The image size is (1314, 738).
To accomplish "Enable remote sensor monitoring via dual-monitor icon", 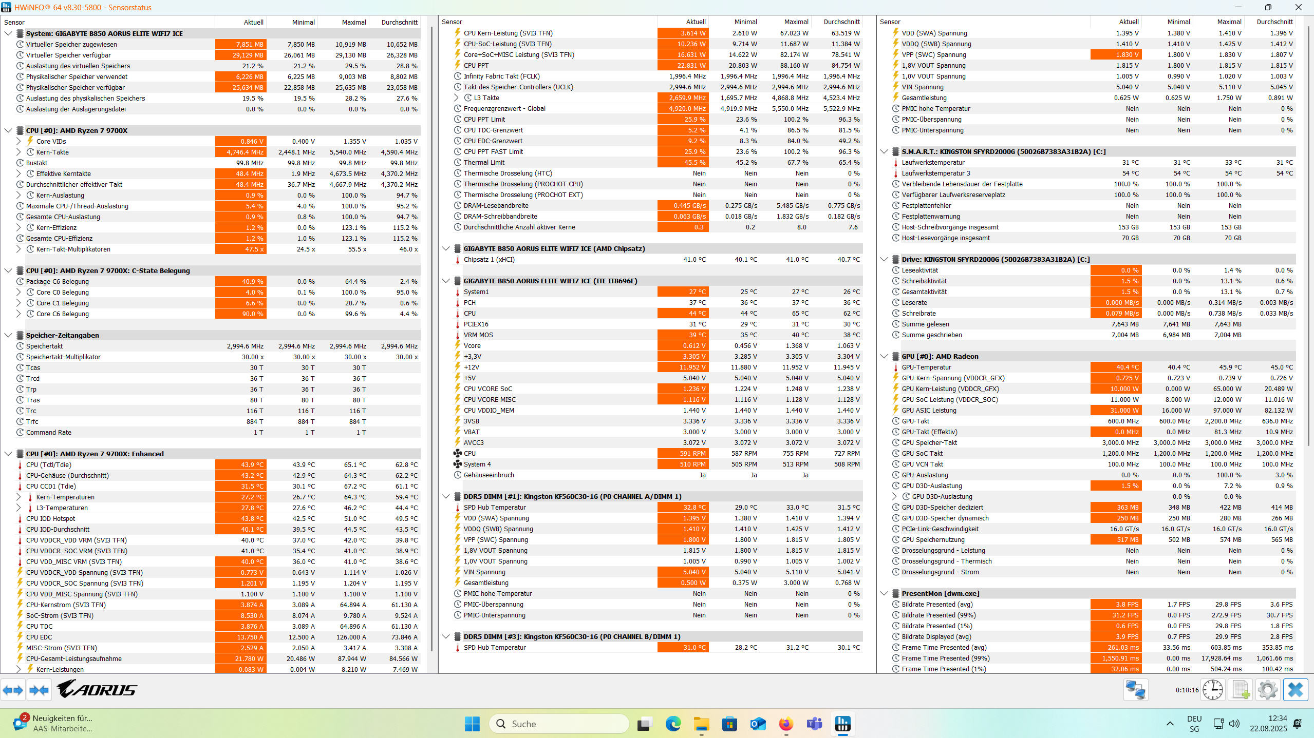I will [x=1135, y=690].
